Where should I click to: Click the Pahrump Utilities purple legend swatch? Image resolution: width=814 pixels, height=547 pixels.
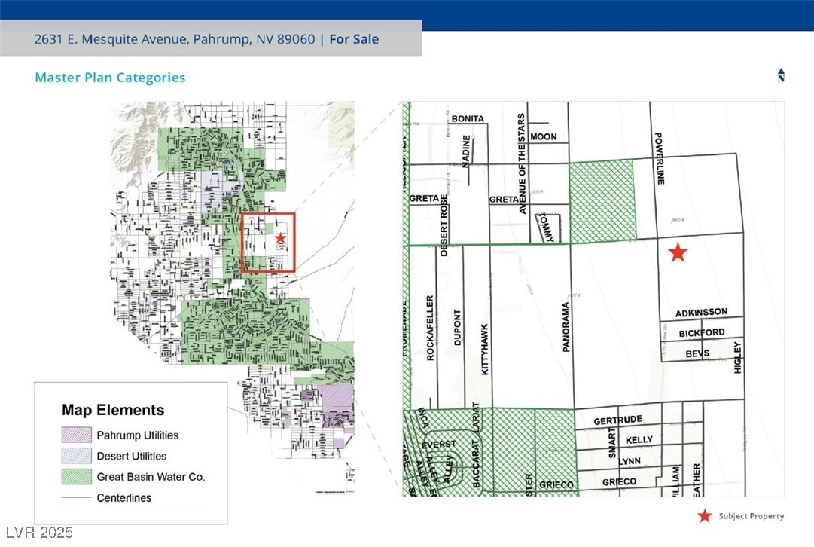click(x=77, y=435)
